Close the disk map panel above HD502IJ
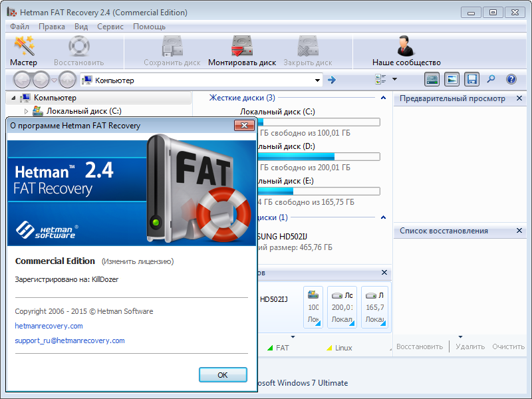The image size is (532, 399). 384,273
